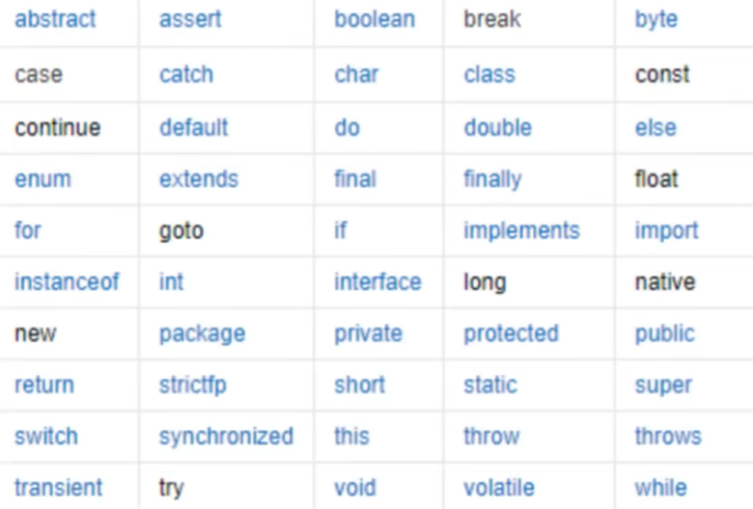Open the 'strictfp' keyword link
This screenshot has height=509, width=753.
click(193, 385)
